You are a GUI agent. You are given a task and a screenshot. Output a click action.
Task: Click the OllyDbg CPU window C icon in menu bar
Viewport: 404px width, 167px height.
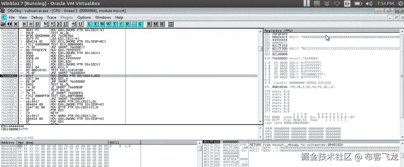point(4,17)
